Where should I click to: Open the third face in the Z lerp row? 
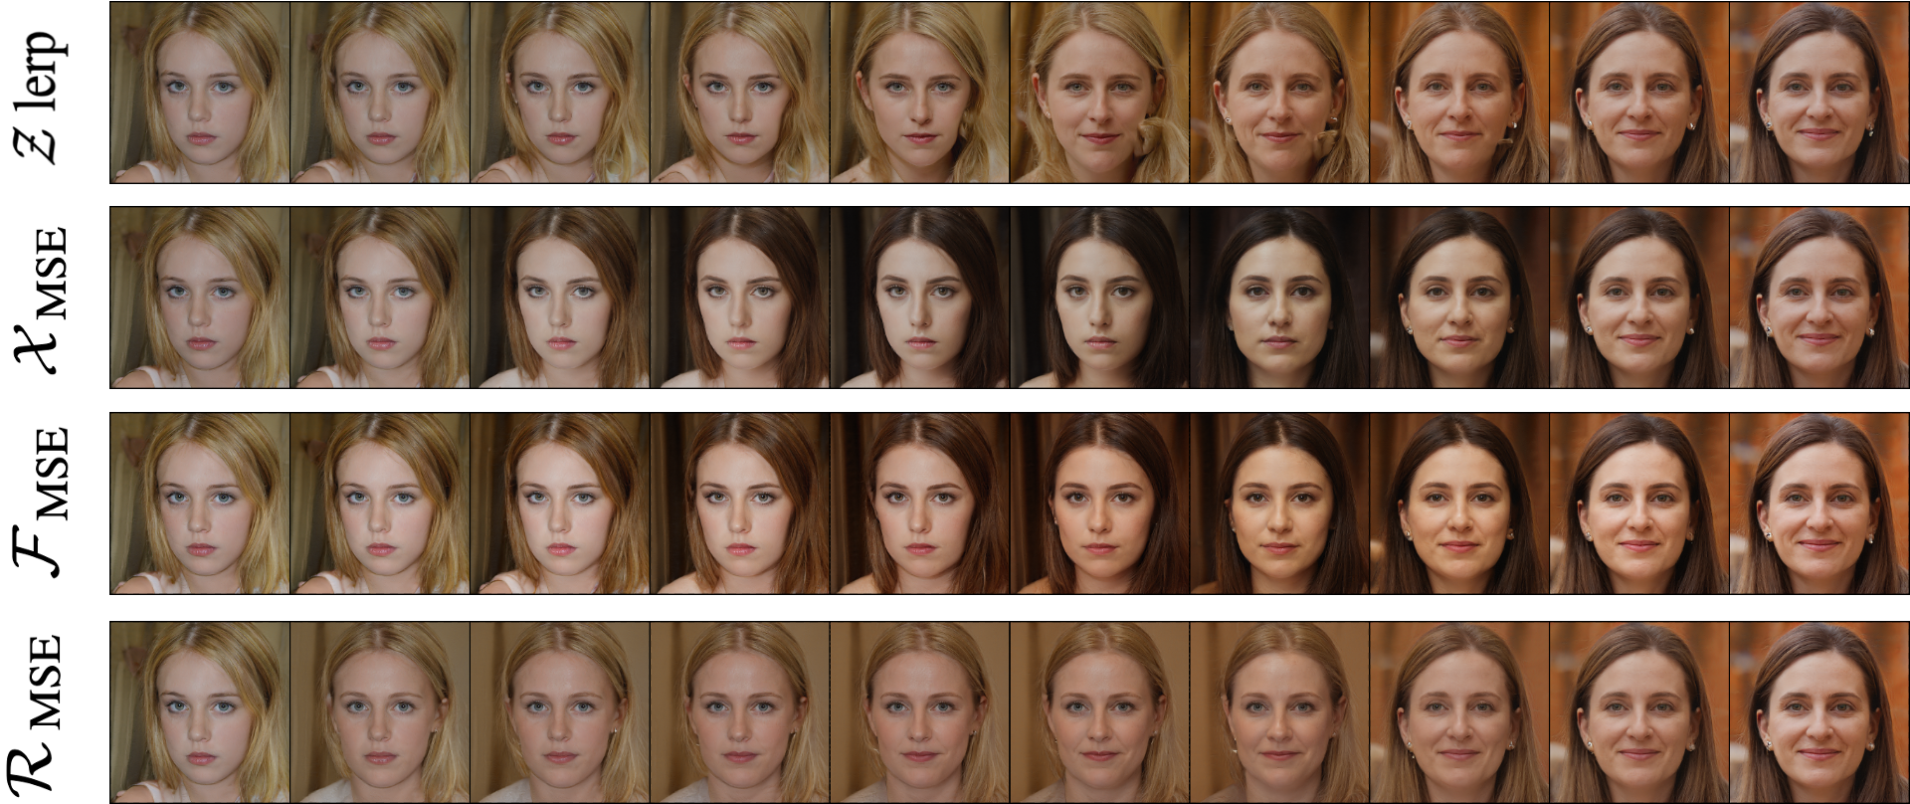click(560, 92)
